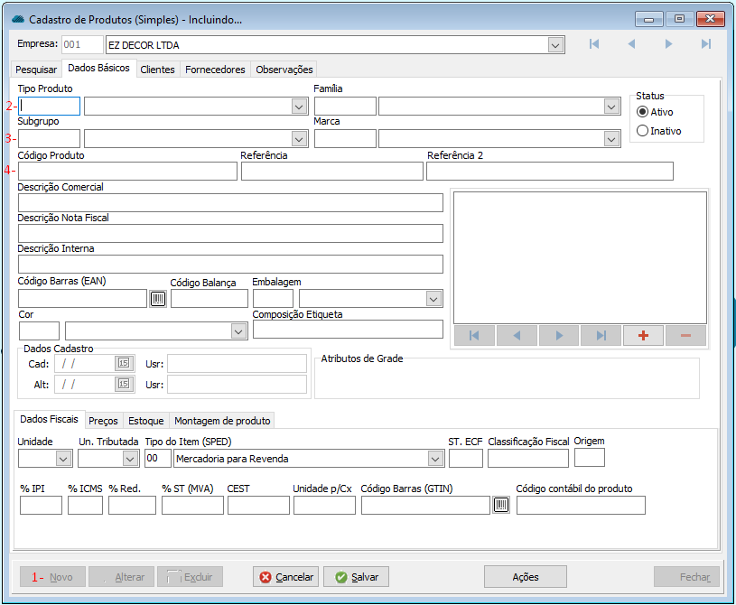Open the calendar picker for Cad date
Image resolution: width=736 pixels, height=605 pixels.
[124, 363]
